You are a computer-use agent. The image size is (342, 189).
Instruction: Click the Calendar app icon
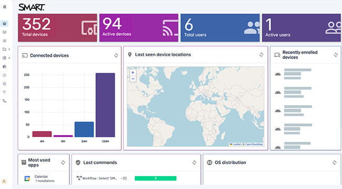point(27,178)
